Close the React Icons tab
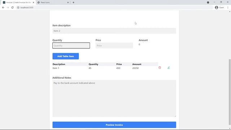This screenshot has height=130, width=231. coord(68,3)
